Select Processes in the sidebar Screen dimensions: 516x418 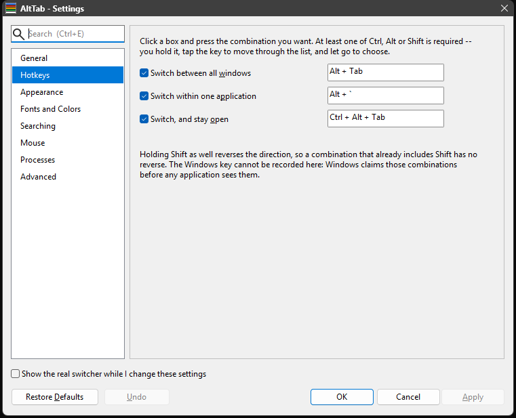(x=68, y=160)
